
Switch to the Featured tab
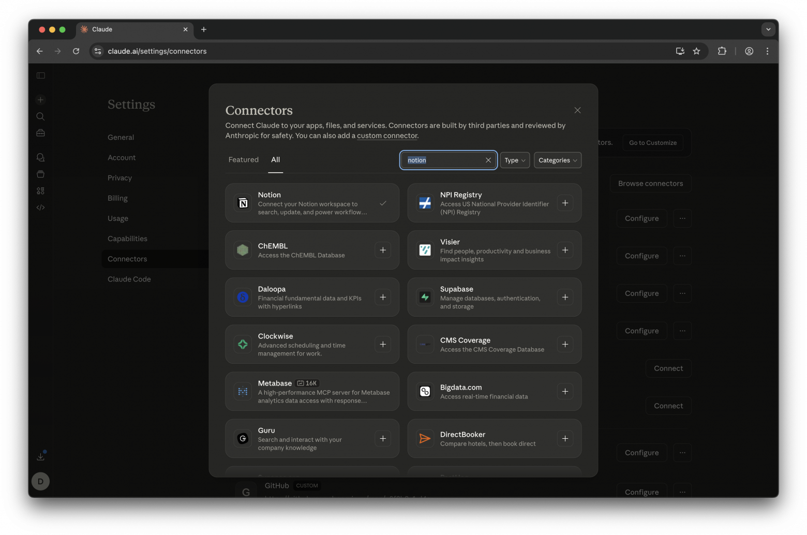coord(244,160)
